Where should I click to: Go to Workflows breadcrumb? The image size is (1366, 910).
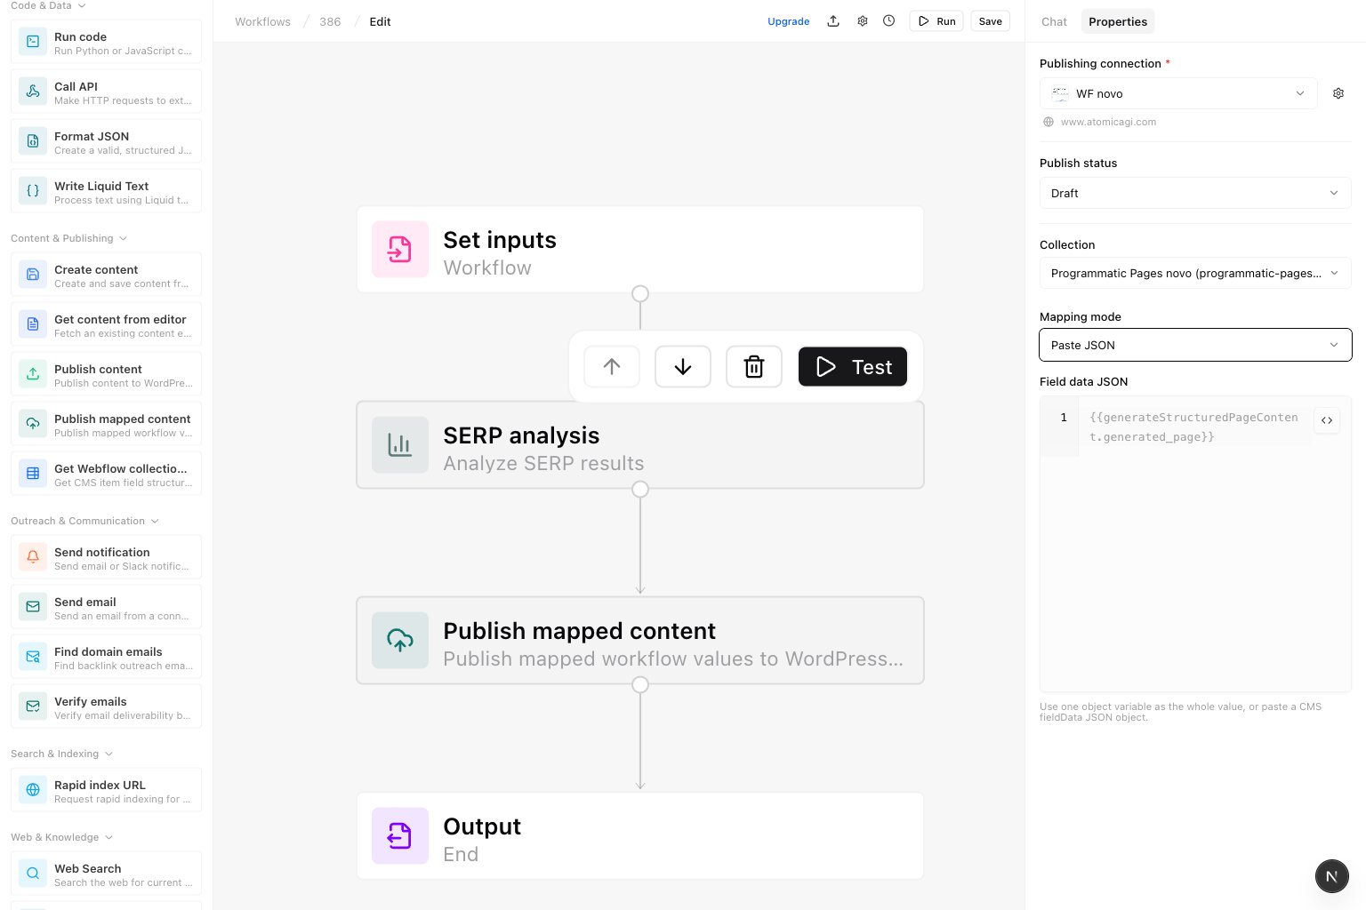262,21
